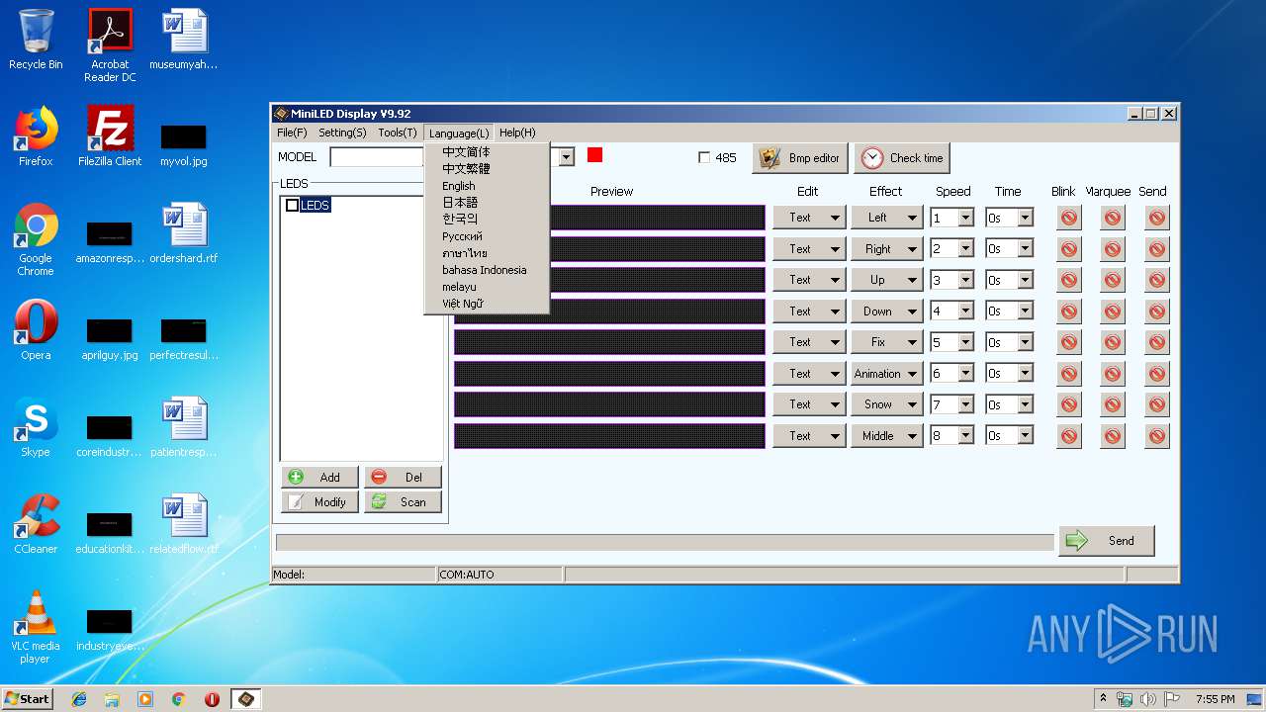The height and width of the screenshot is (712, 1266).
Task: Click the red color indicator square
Action: click(x=594, y=154)
